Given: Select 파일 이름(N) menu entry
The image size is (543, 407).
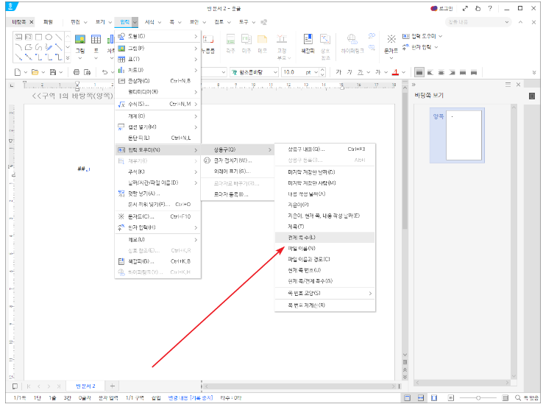Looking at the screenshot, I should (x=324, y=248).
